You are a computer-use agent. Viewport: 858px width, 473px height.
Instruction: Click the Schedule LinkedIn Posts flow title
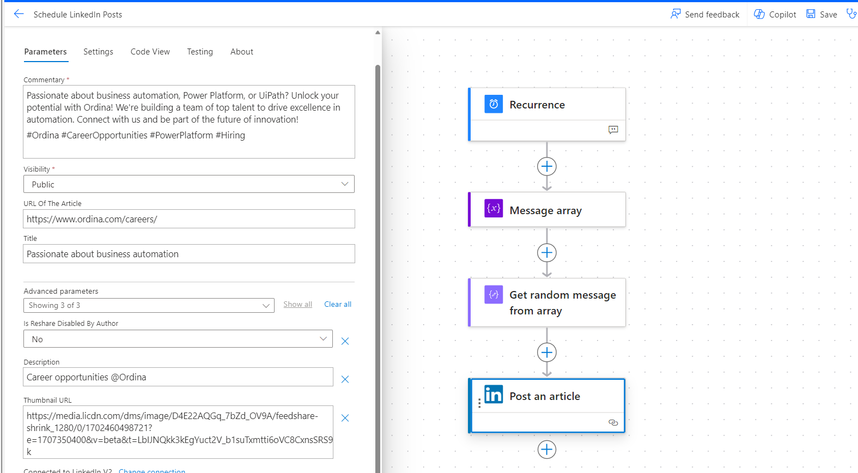click(78, 15)
